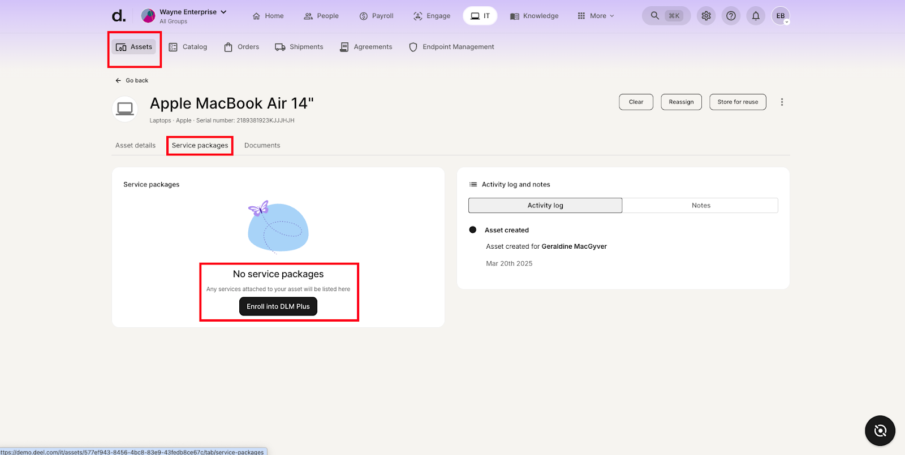
Task: Click Go back link
Action: pyautogui.click(x=132, y=80)
